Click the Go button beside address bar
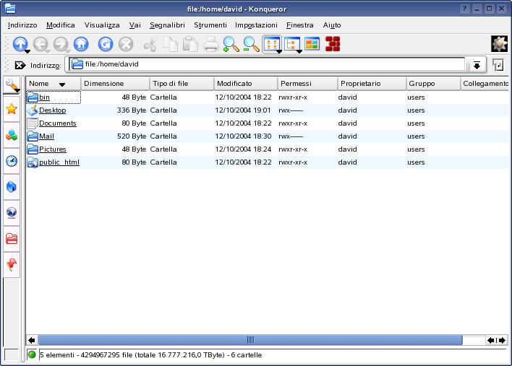The width and height of the screenshot is (512, 366). [498, 65]
